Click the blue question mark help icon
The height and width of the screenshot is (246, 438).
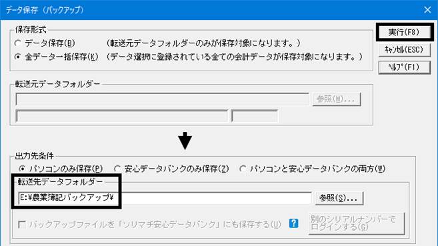tap(293, 223)
